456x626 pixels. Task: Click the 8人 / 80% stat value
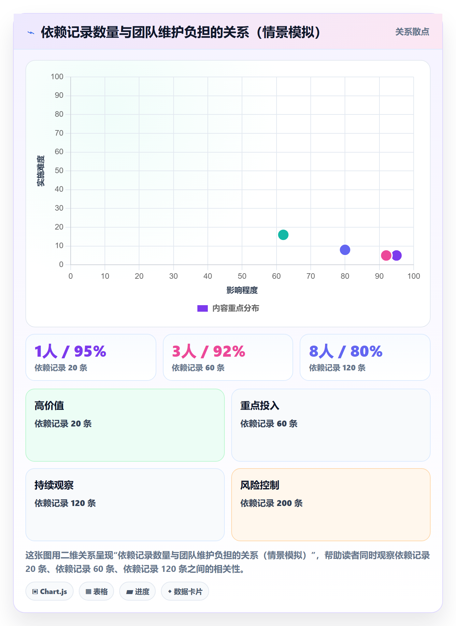click(346, 351)
